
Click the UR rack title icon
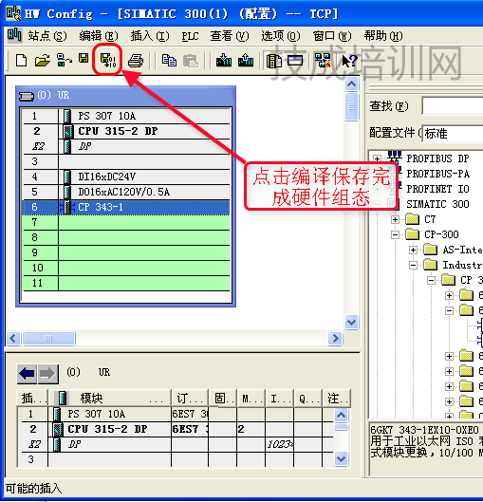point(27,96)
